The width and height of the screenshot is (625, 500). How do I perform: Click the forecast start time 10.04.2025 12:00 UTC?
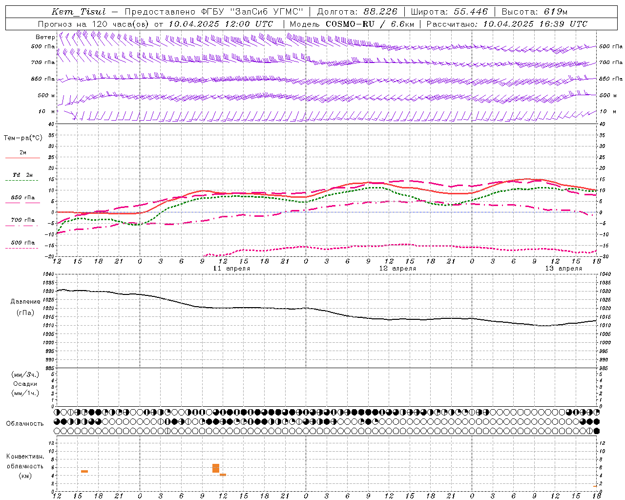[x=221, y=24]
